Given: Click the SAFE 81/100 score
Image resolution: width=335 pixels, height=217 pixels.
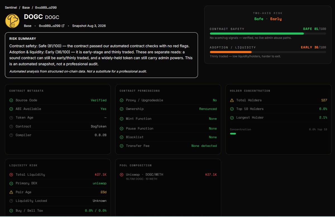Looking at the screenshot, I should point(315,29).
